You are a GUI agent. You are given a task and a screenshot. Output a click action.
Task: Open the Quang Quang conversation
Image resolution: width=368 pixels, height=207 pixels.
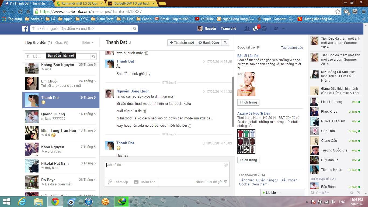click(x=61, y=116)
